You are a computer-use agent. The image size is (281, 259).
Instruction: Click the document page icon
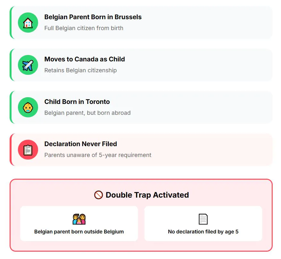coord(203,219)
